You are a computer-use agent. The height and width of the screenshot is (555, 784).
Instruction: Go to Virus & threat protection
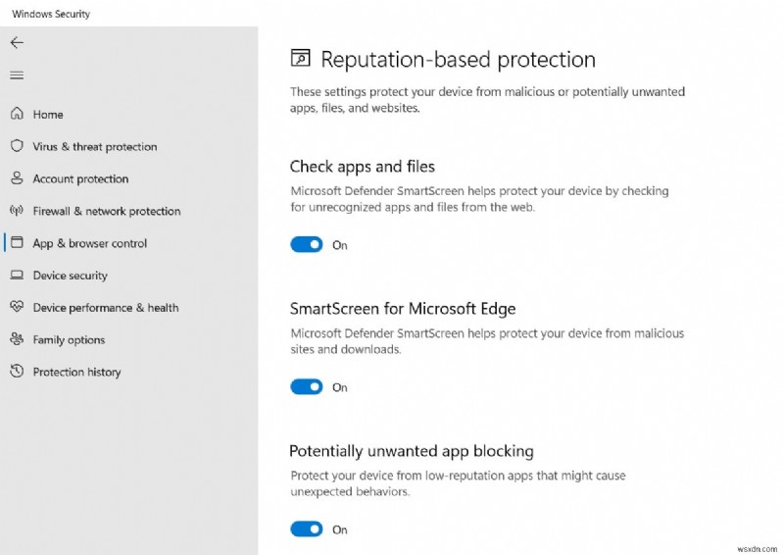(95, 147)
